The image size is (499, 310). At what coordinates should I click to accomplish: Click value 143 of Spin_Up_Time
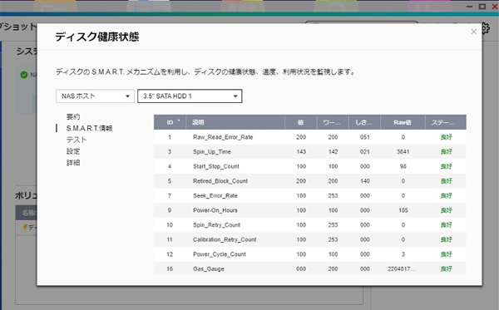tap(301, 151)
